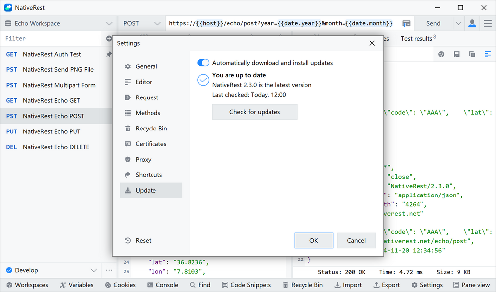The height and width of the screenshot is (292, 496).
Task: Click the Send request button
Action: [433, 23]
